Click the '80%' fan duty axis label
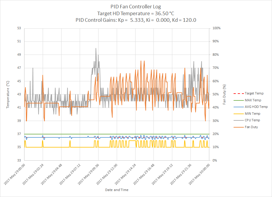The width and height of the screenshot is (272, 197). click(x=216, y=55)
